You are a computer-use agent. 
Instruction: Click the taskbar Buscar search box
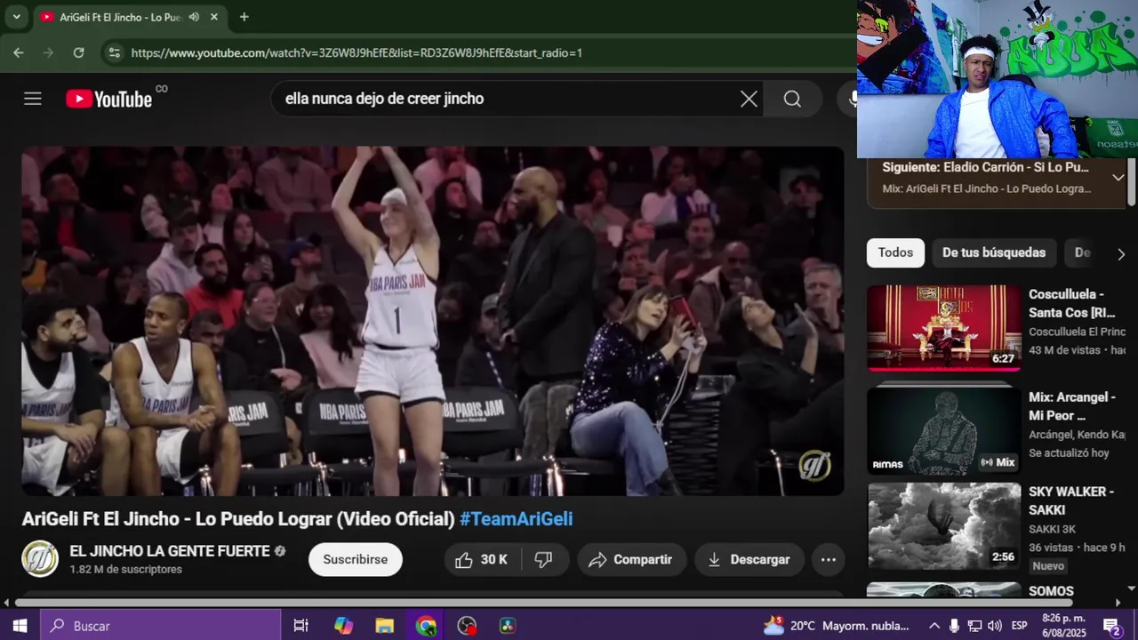(161, 626)
